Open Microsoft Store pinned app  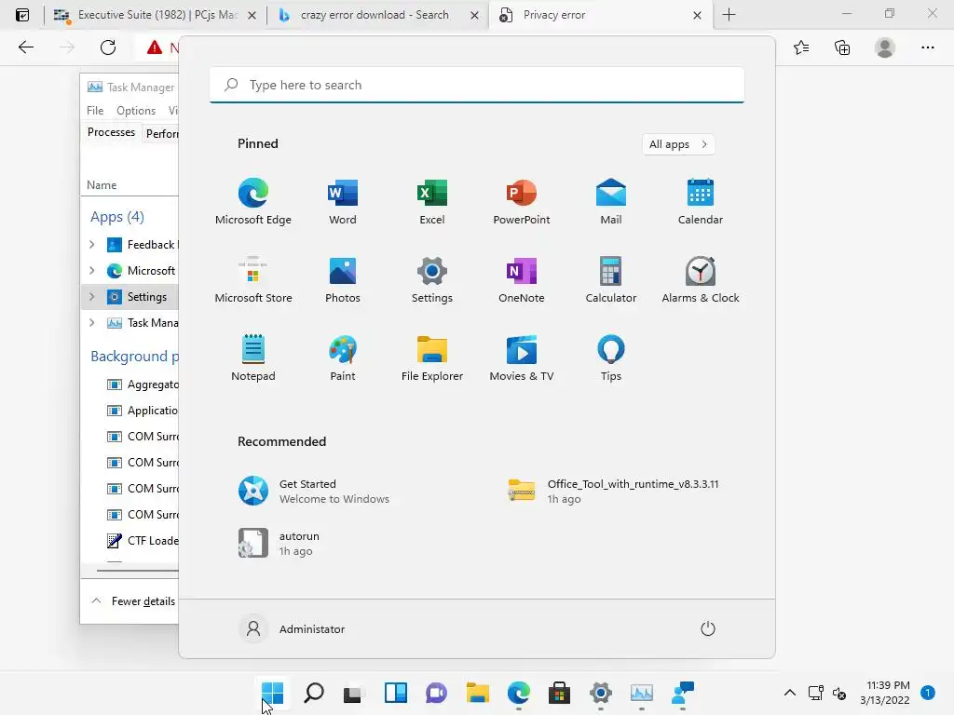(x=253, y=279)
